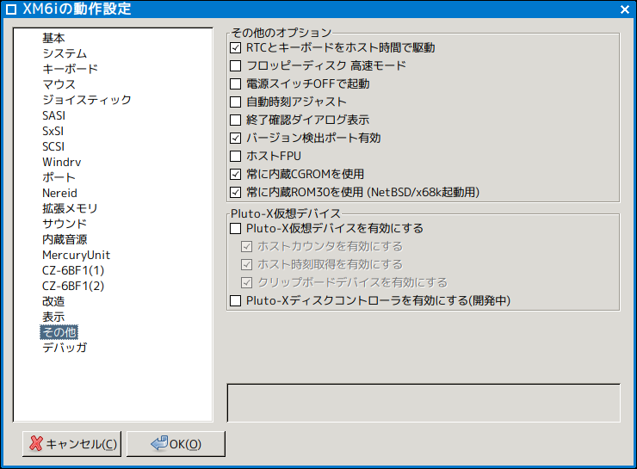Select Nereid category
The width and height of the screenshot is (637, 469).
59,193
